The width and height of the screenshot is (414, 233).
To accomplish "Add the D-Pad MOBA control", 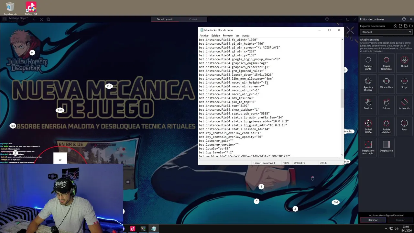I will click(x=368, y=127).
